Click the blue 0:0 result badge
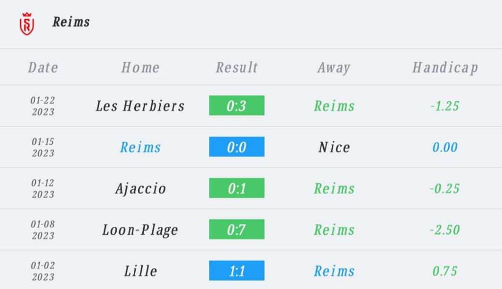502x289 pixels. 237,147
